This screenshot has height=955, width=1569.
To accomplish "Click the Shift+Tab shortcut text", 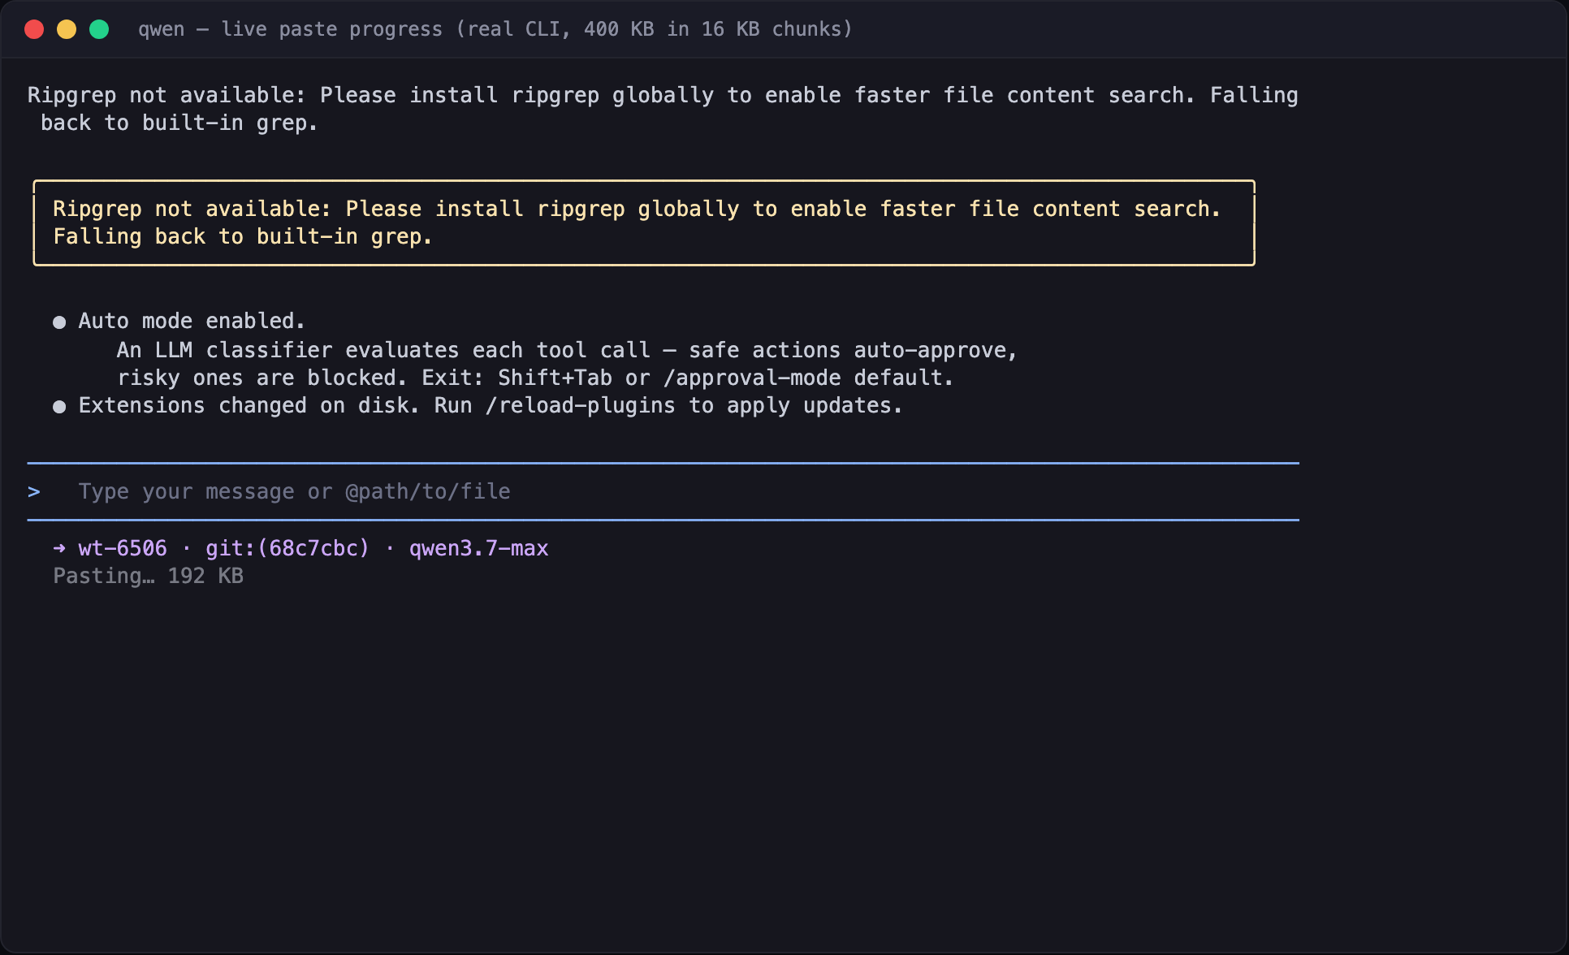I will tap(555, 378).
